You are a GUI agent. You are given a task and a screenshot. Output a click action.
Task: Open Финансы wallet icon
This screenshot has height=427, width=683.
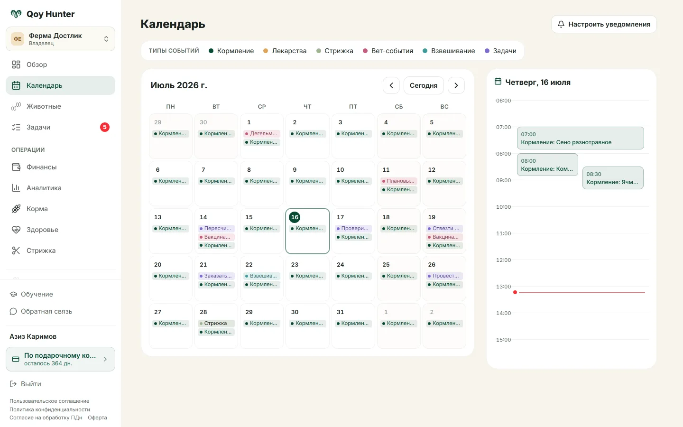pos(16,167)
